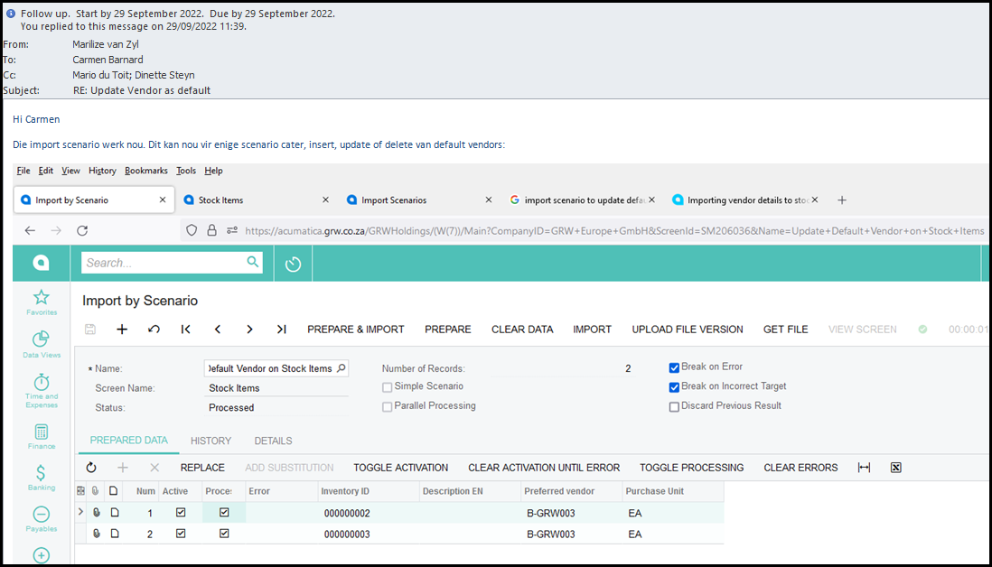
Task: Open Banking dollar sidebar icon
Action: (41, 474)
